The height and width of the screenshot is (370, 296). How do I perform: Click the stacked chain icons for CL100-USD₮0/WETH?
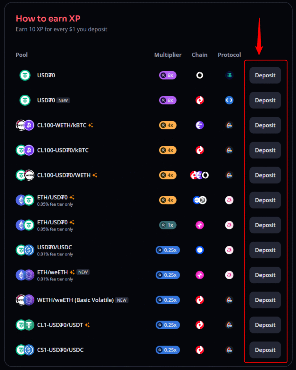point(200,175)
